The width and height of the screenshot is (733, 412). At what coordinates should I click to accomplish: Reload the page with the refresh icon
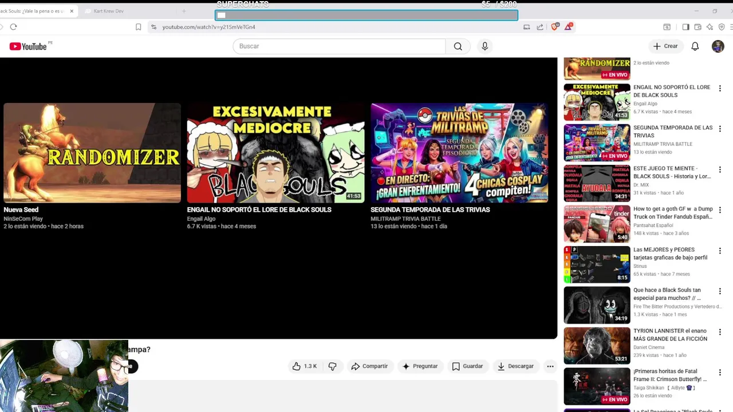(x=13, y=27)
